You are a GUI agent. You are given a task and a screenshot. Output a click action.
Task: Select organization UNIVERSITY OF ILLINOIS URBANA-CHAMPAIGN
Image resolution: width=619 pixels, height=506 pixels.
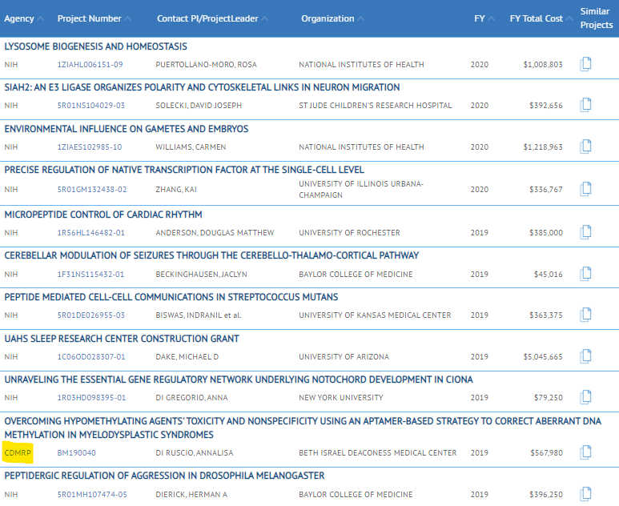[361, 190]
